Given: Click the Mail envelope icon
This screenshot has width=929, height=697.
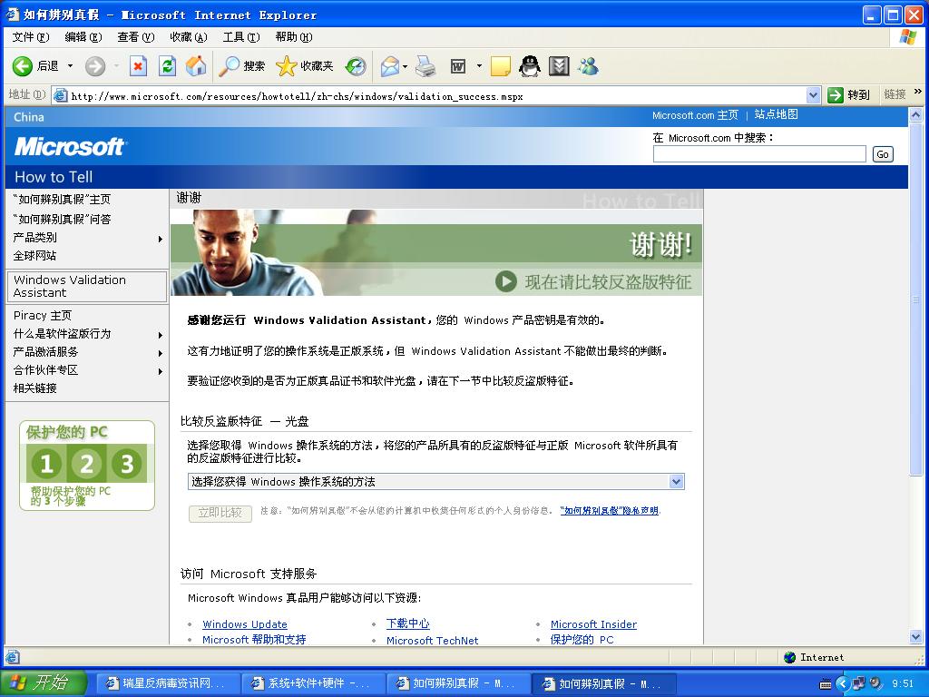Looking at the screenshot, I should point(390,65).
